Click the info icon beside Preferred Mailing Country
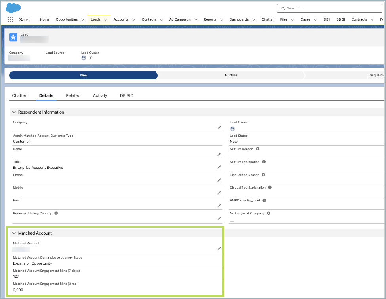Screen dimensions: 386x299 [x=55, y=213]
